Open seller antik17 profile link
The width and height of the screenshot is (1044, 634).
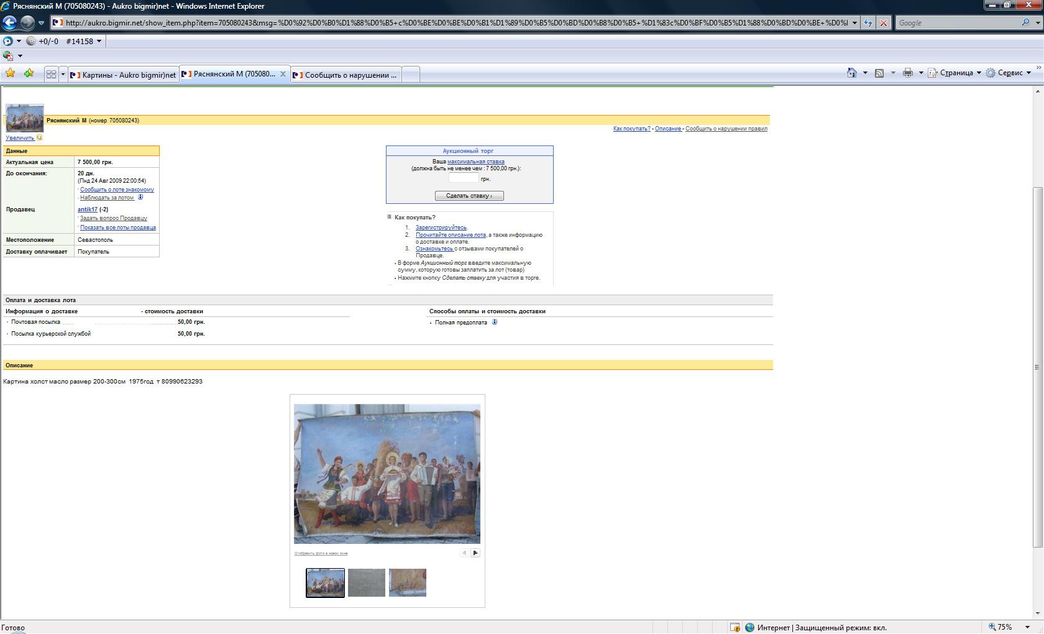(x=87, y=209)
